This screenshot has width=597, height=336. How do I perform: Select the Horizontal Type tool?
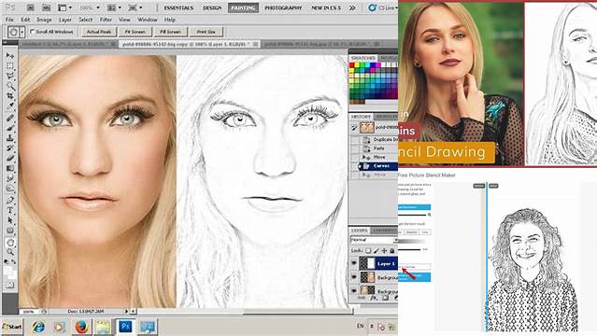pyautogui.click(x=10, y=210)
